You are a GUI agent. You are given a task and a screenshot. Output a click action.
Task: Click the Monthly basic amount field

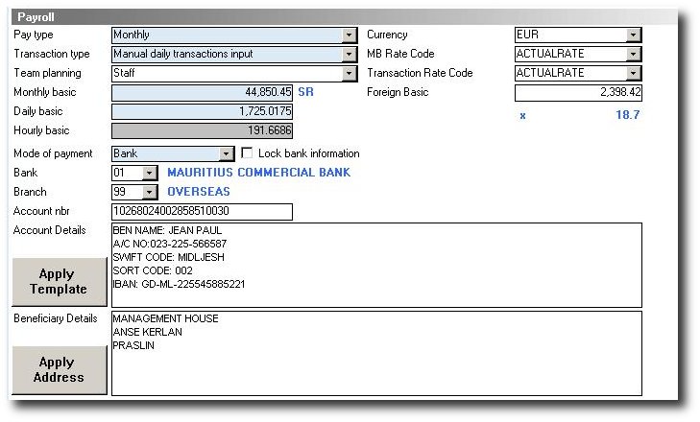pyautogui.click(x=202, y=93)
